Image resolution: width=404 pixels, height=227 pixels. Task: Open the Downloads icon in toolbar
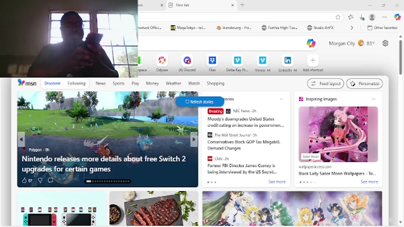[362, 17]
